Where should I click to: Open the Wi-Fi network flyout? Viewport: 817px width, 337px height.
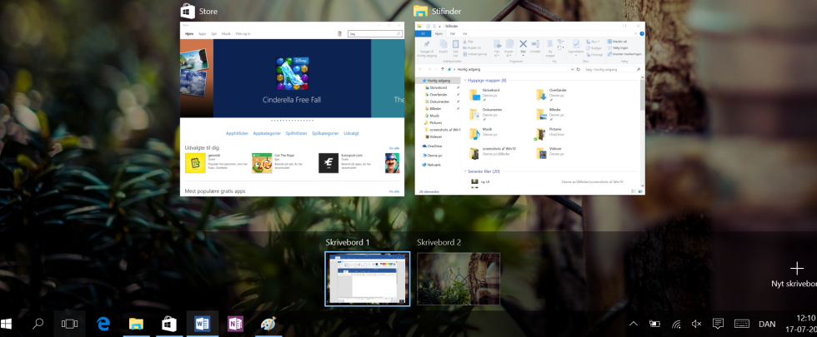click(676, 324)
